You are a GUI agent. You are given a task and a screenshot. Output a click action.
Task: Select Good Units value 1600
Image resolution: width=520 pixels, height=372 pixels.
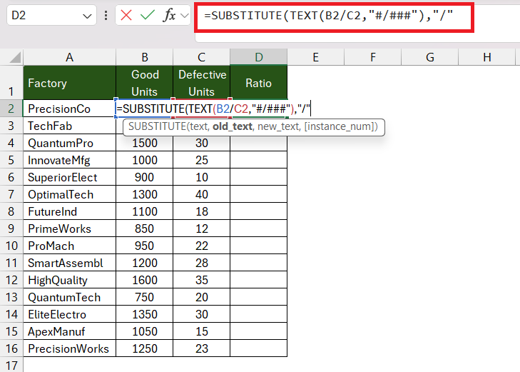(145, 280)
